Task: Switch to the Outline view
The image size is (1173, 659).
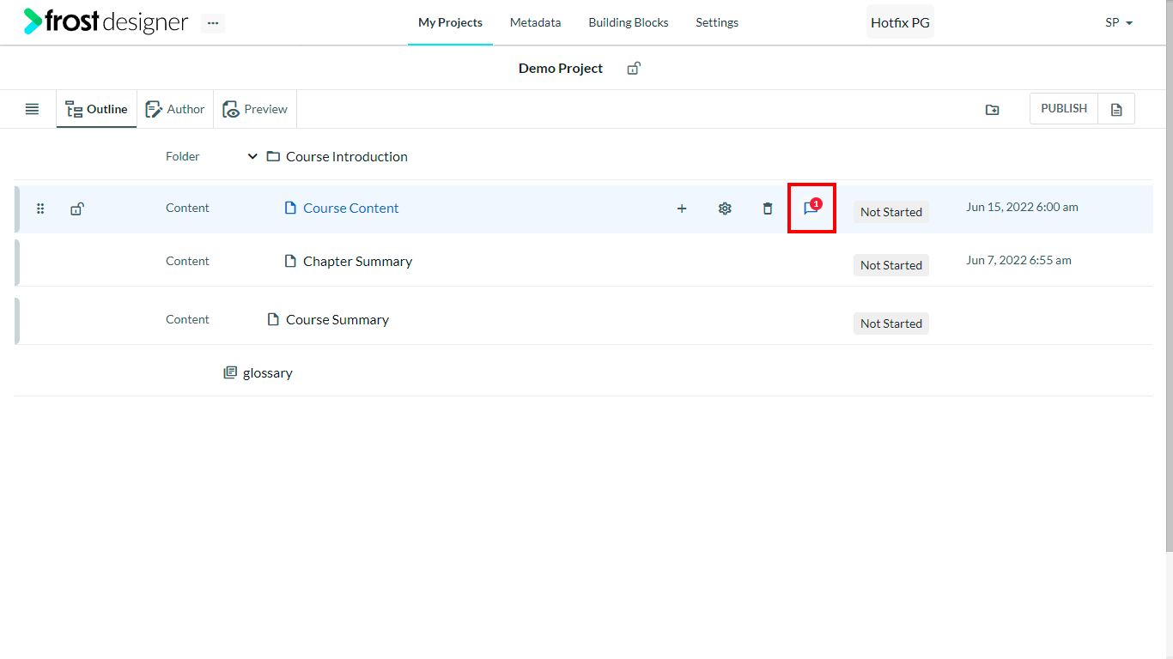Action: pyautogui.click(x=97, y=109)
